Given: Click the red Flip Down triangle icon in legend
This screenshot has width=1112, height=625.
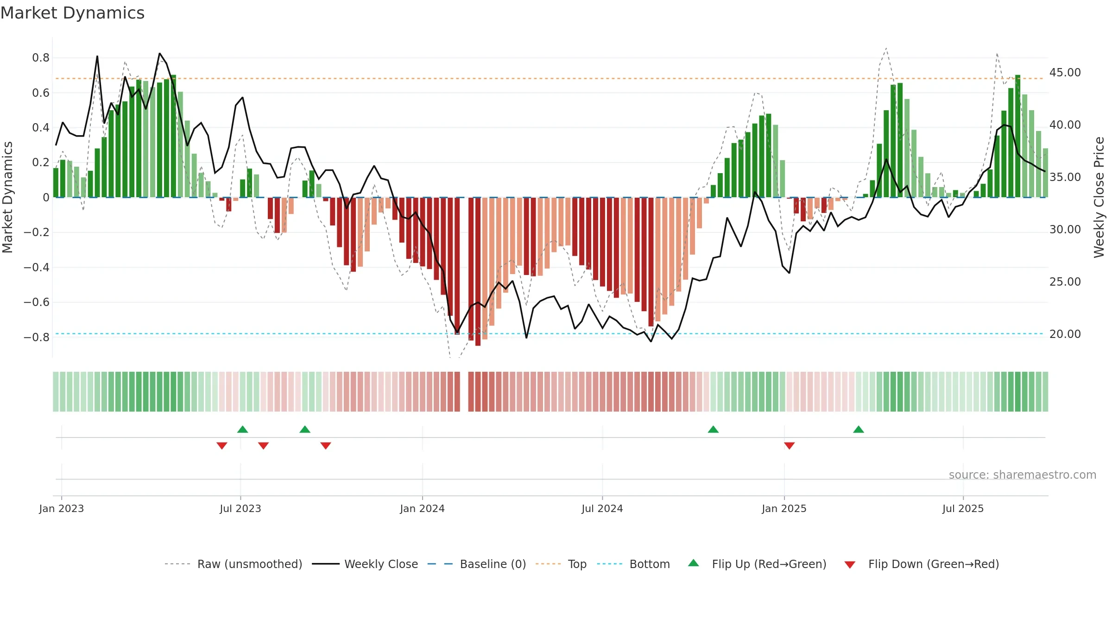Looking at the screenshot, I should point(850,565).
